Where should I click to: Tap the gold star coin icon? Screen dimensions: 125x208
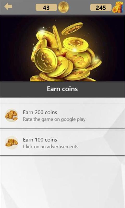tap(63, 7)
